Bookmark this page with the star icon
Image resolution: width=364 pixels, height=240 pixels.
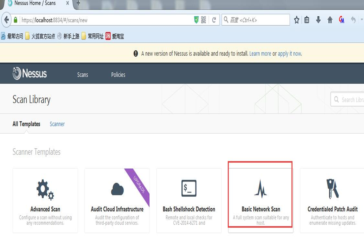(297, 20)
